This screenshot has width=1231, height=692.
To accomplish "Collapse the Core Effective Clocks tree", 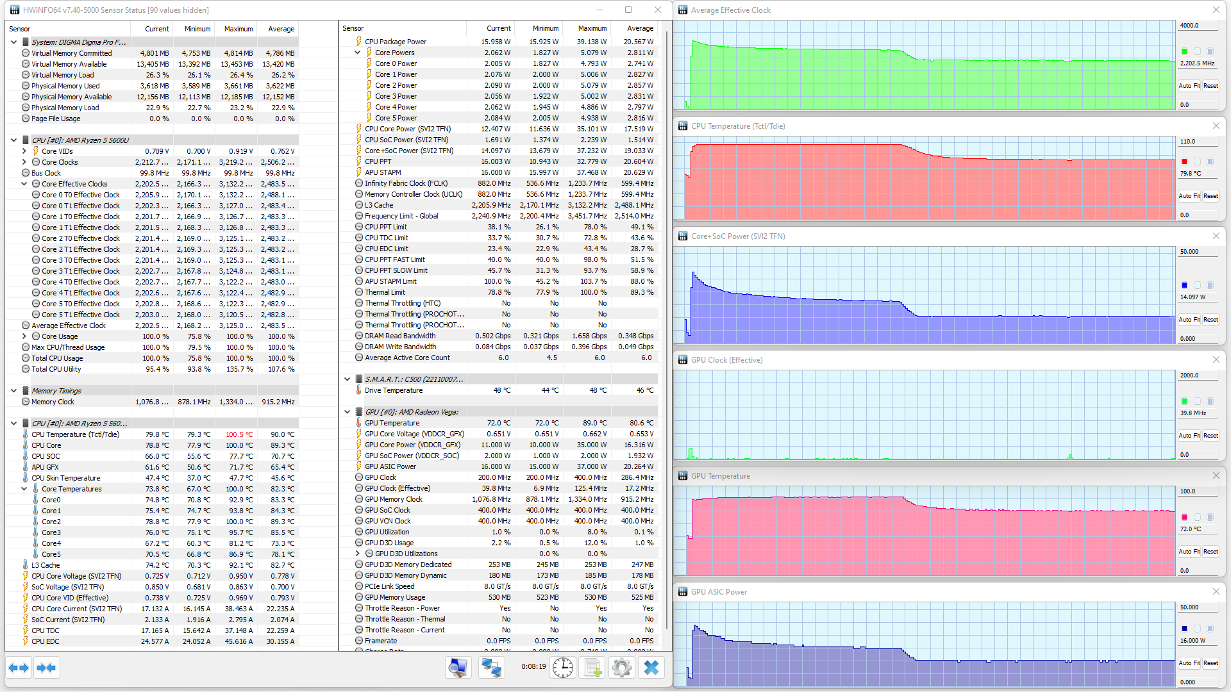I will coord(24,184).
